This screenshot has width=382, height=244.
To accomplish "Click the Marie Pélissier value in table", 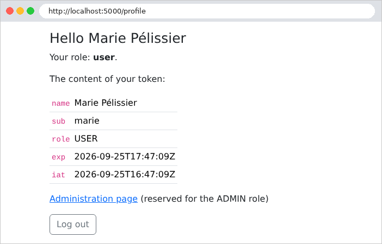I will coord(106,103).
